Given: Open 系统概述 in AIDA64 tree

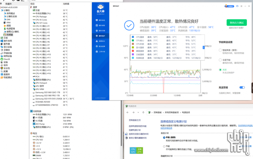Looking at the screenshot, I should [x=9, y=13].
